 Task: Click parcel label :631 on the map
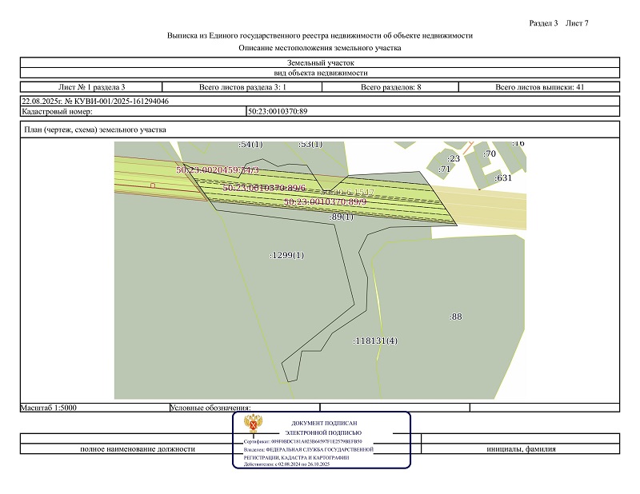coord(502,178)
